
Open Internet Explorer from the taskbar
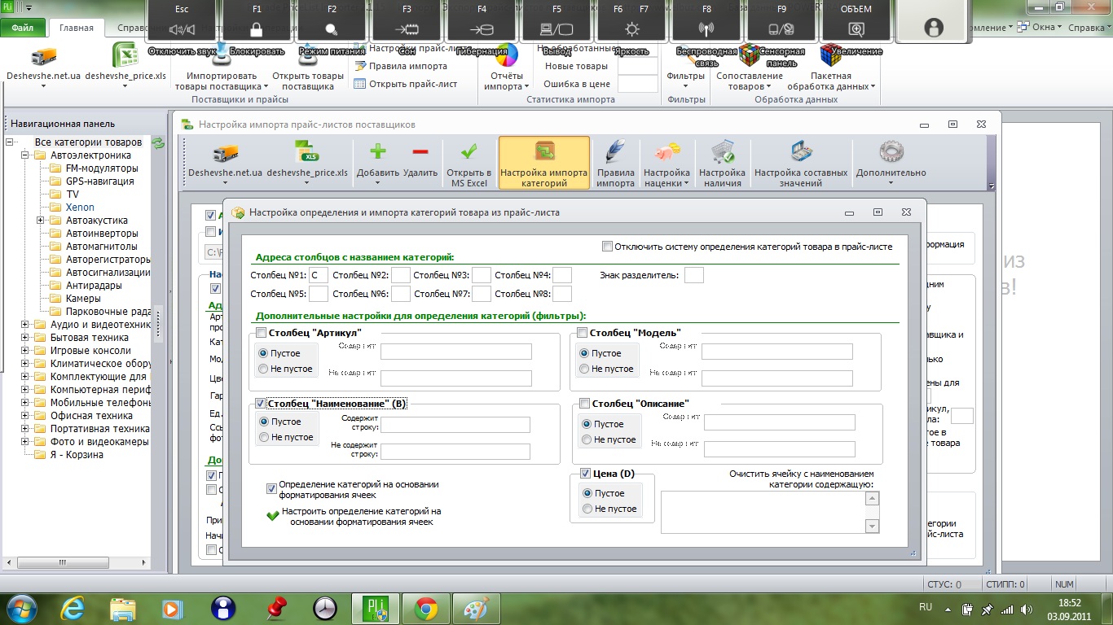(x=73, y=608)
